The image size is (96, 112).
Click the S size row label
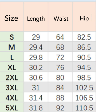click(12, 37)
